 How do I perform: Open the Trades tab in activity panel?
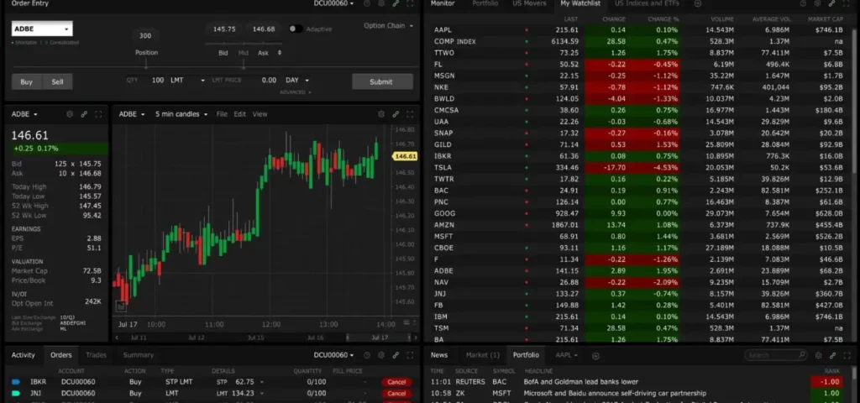tap(96, 355)
